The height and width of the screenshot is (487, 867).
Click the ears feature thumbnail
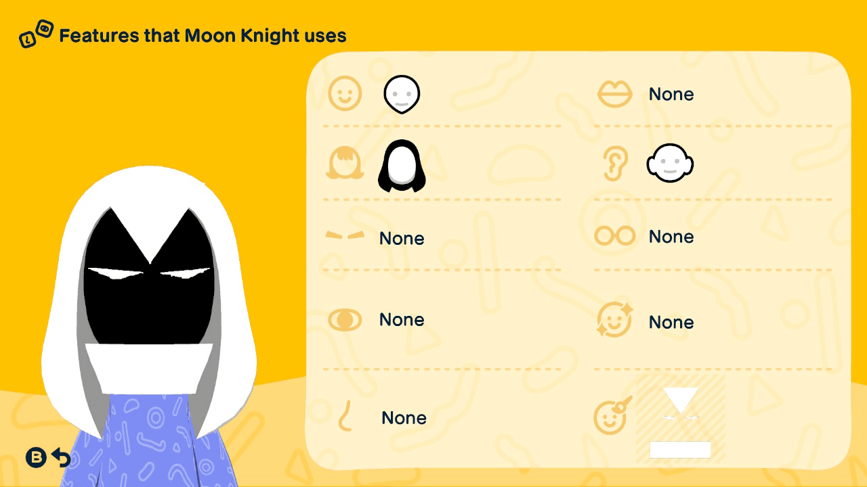[x=670, y=164]
